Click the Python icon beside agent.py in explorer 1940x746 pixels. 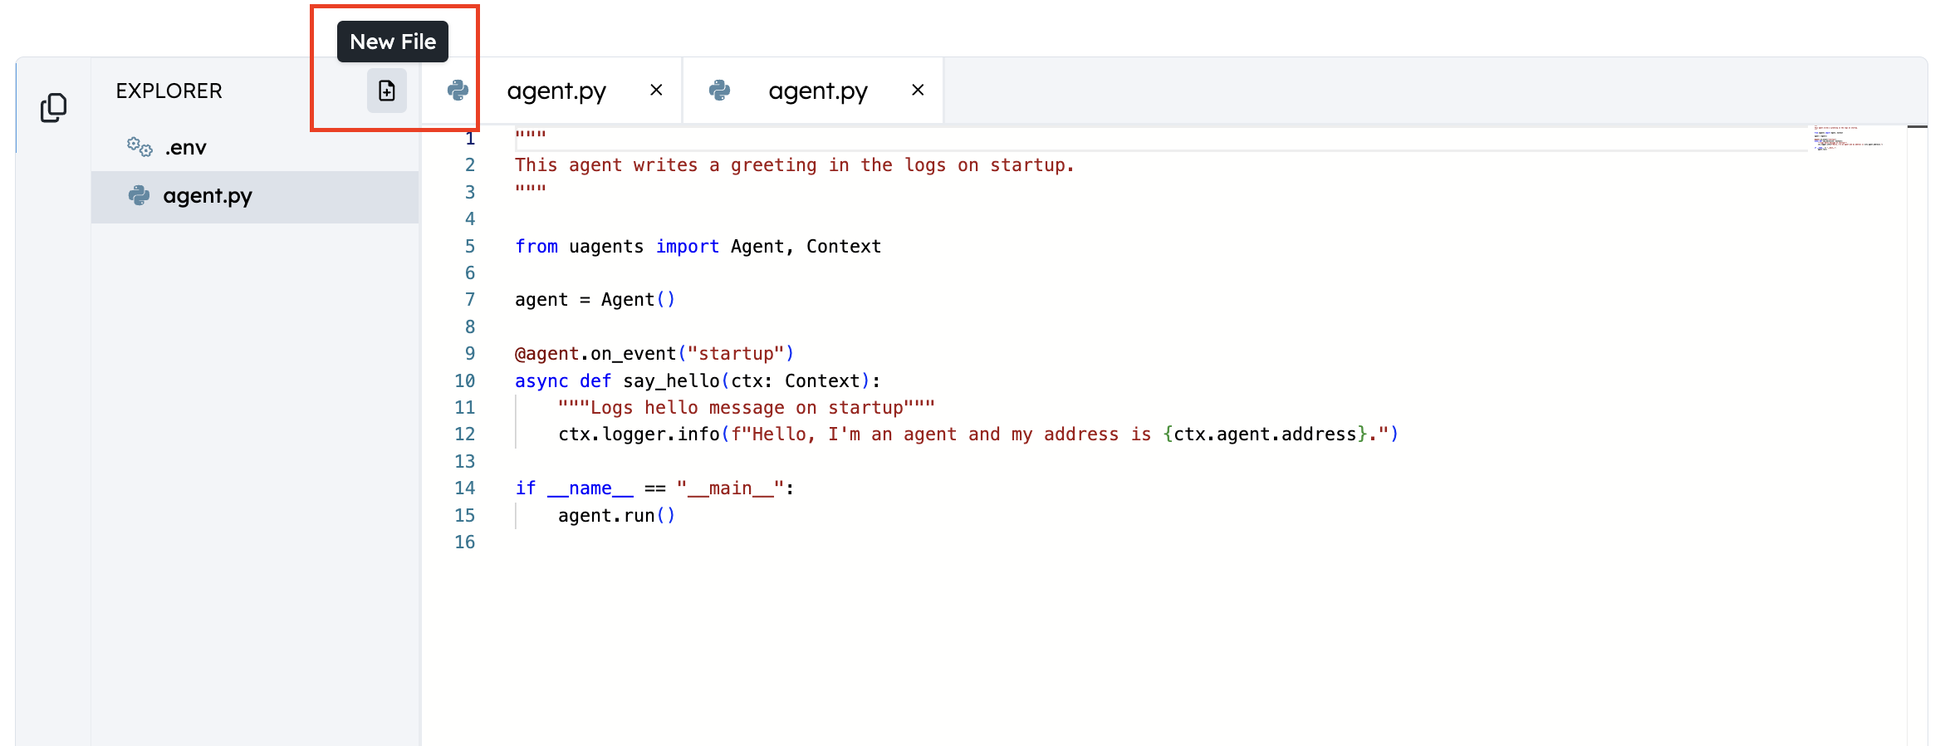tap(139, 196)
